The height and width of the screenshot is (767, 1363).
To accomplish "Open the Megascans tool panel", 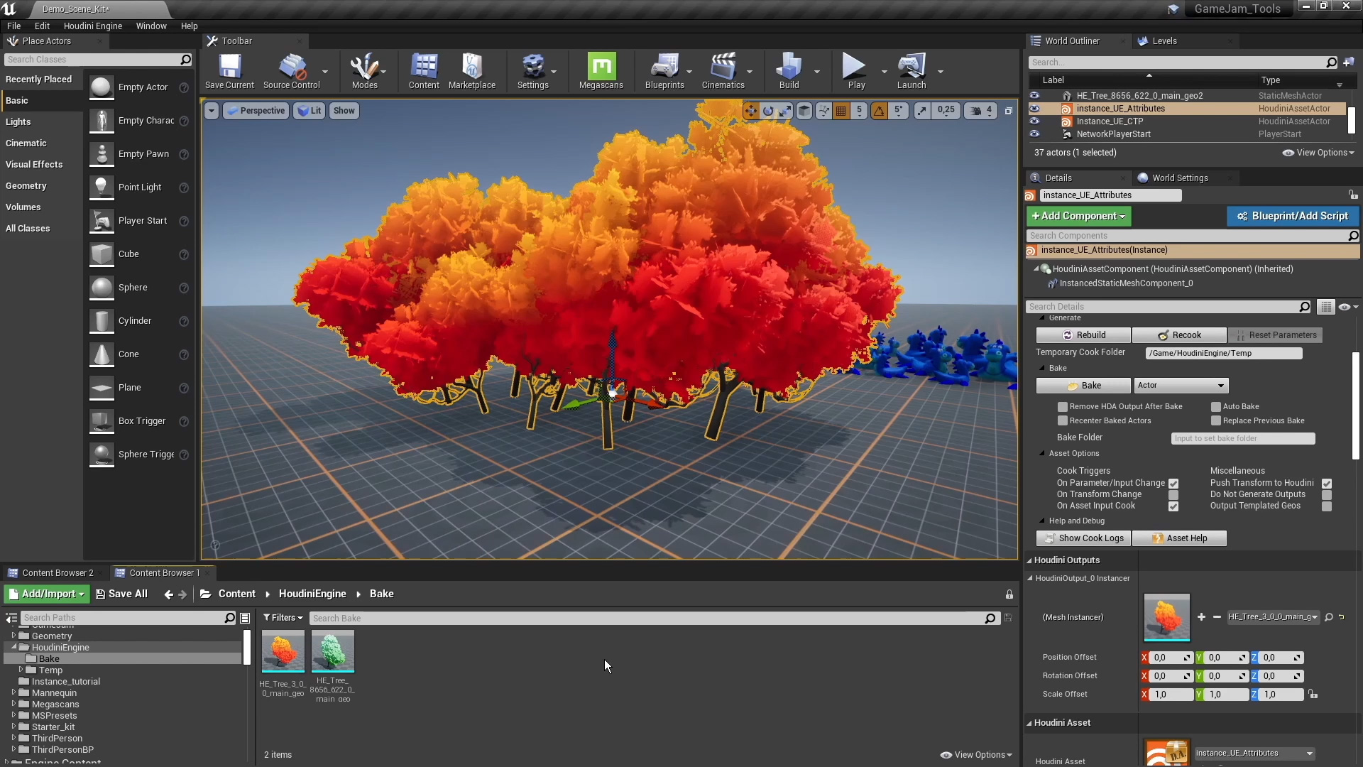I will [600, 70].
